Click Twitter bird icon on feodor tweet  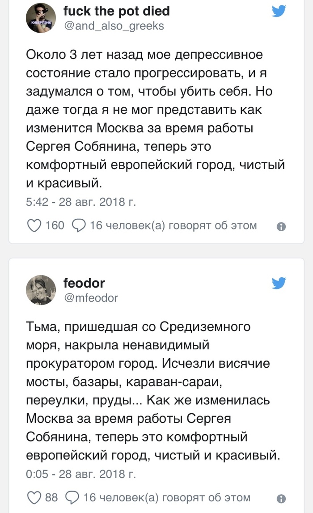(279, 283)
